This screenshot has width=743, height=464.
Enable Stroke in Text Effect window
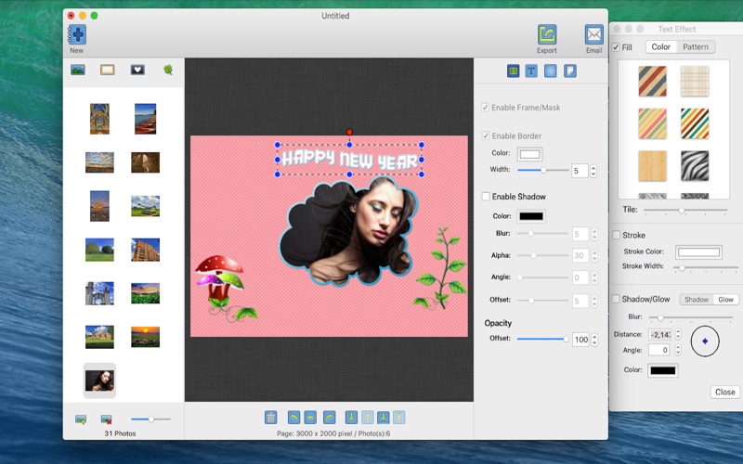pyautogui.click(x=616, y=235)
